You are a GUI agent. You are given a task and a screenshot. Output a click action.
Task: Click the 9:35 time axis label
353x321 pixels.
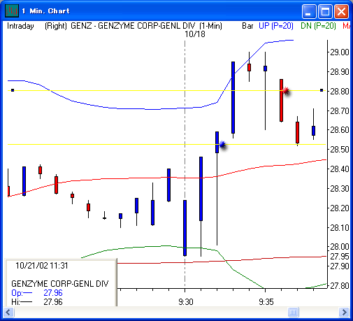[266, 302]
